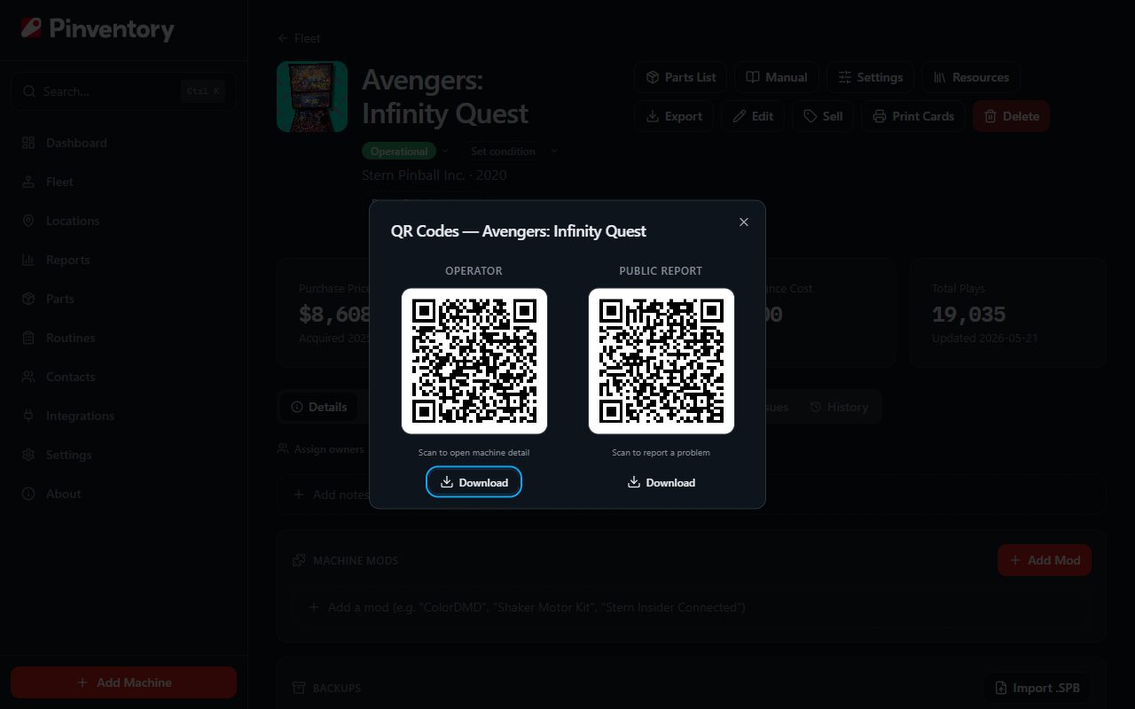Click the Dashboard grid icon
1135x709 pixels.
28,143
